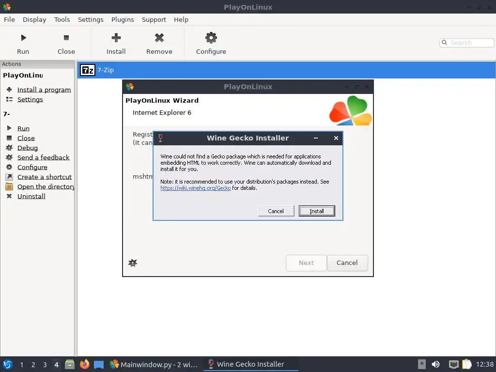Select Mainwindow.py taskbar window entry
The height and width of the screenshot is (372, 496).
pos(154,364)
